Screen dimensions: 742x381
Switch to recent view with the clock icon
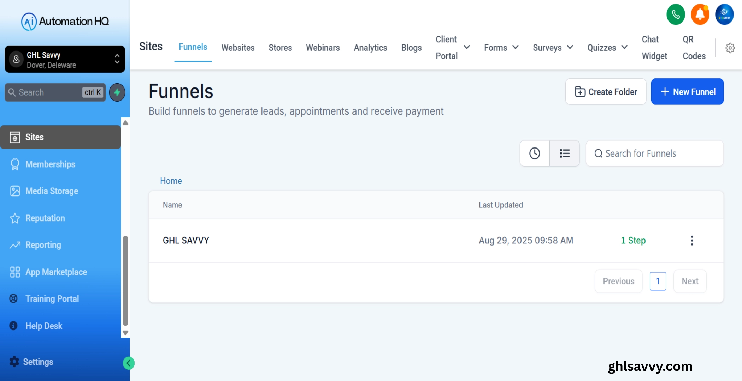[x=535, y=153]
